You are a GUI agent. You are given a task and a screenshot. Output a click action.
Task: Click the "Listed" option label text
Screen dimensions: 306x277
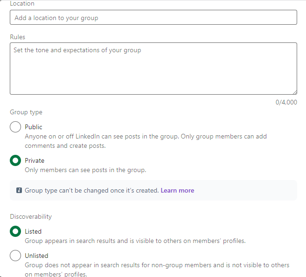click(x=33, y=231)
